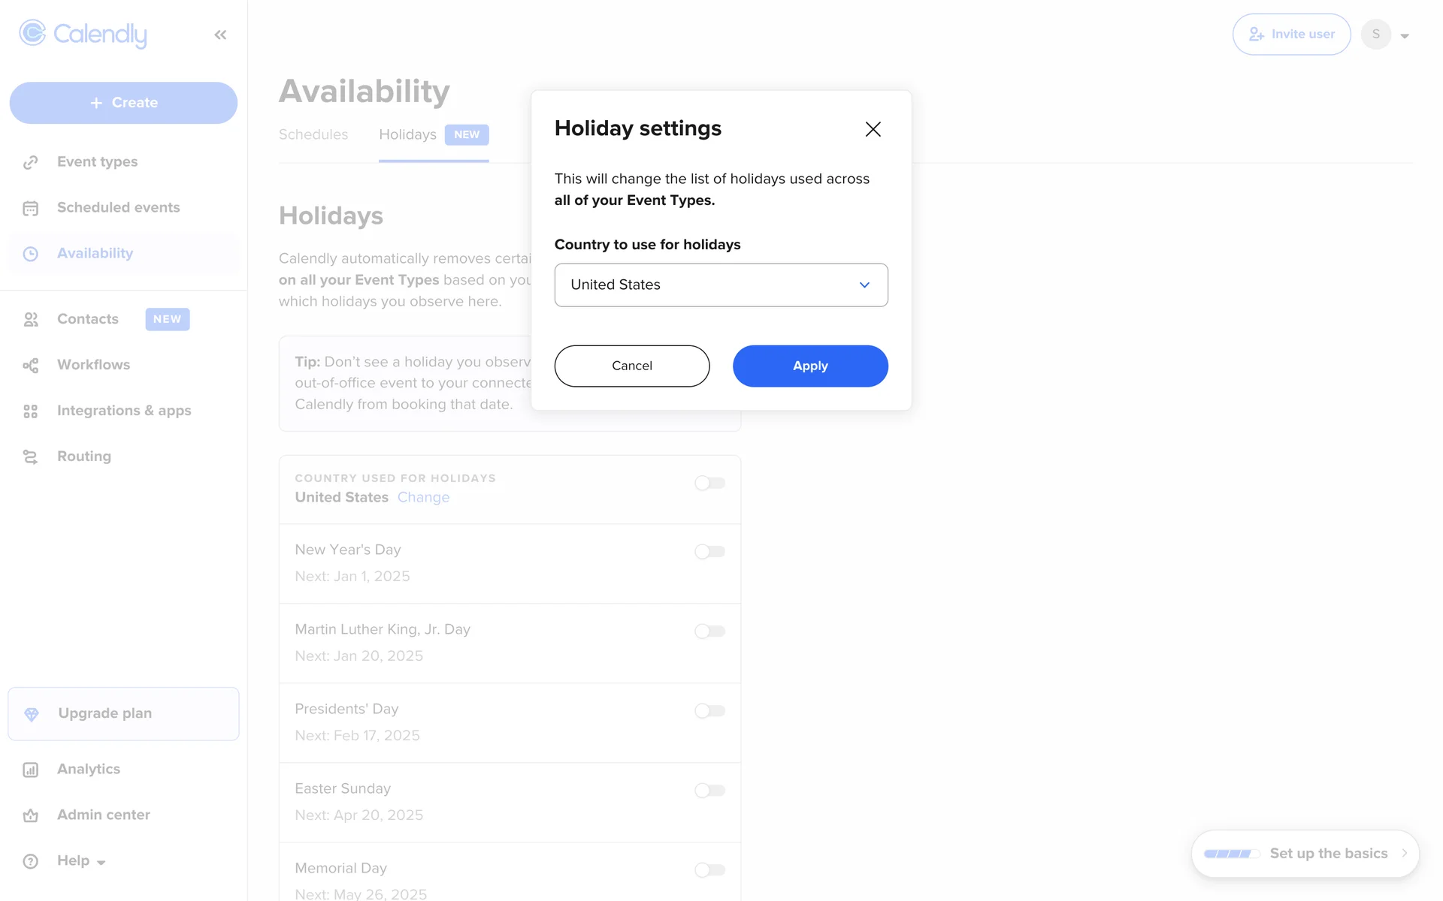This screenshot has width=1443, height=901.
Task: Click Cancel in Holiday settings dialog
Action: pos(631,366)
